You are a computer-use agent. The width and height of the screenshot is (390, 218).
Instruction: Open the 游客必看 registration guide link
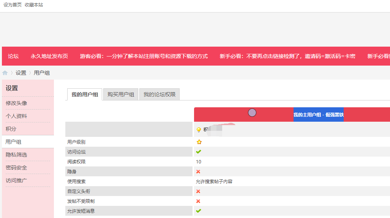144,56
